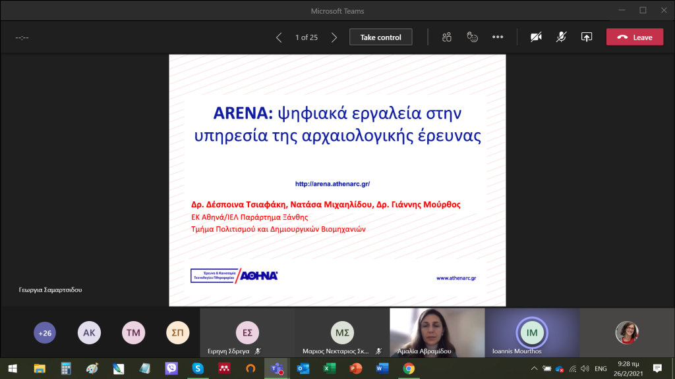Show the participants panel
Screen dimensions: 675x379
coord(447,38)
